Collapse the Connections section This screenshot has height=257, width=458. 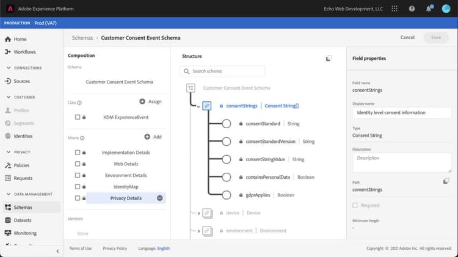click(9, 68)
